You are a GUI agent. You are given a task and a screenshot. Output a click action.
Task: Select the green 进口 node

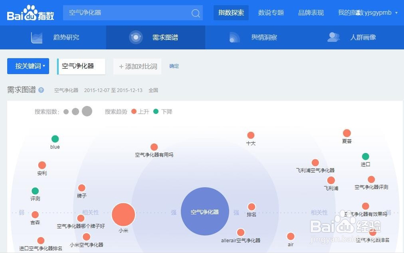[x=365, y=157]
